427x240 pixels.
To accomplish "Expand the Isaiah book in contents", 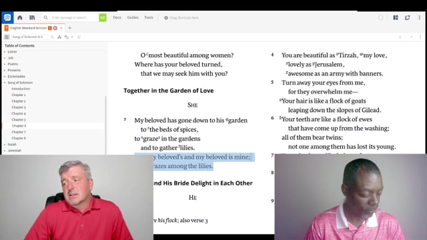I will [x=5, y=144].
